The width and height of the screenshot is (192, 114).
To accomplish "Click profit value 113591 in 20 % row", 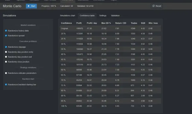I will click(x=80, y=33).
